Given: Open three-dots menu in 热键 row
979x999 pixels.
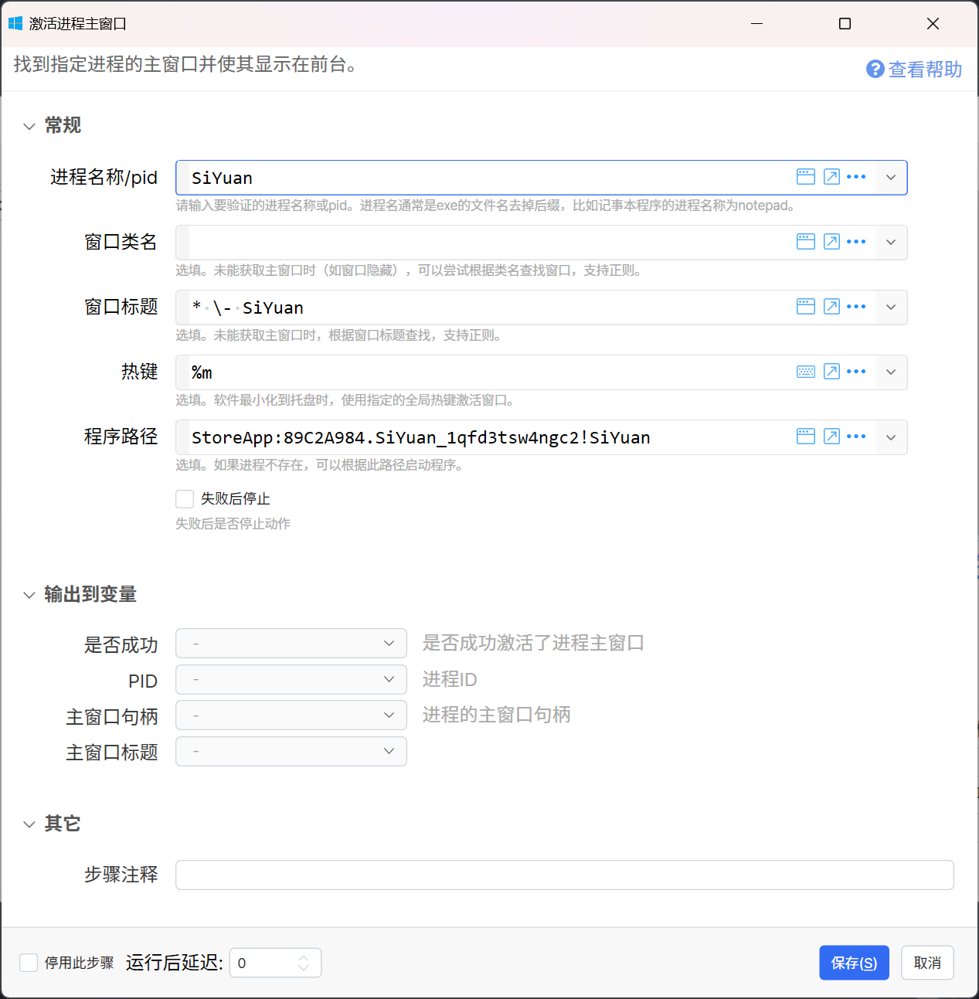Looking at the screenshot, I should point(856,372).
